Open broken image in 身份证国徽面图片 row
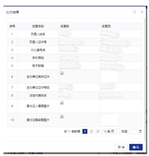Viewport: 149px width, 156px height. pos(62,116)
